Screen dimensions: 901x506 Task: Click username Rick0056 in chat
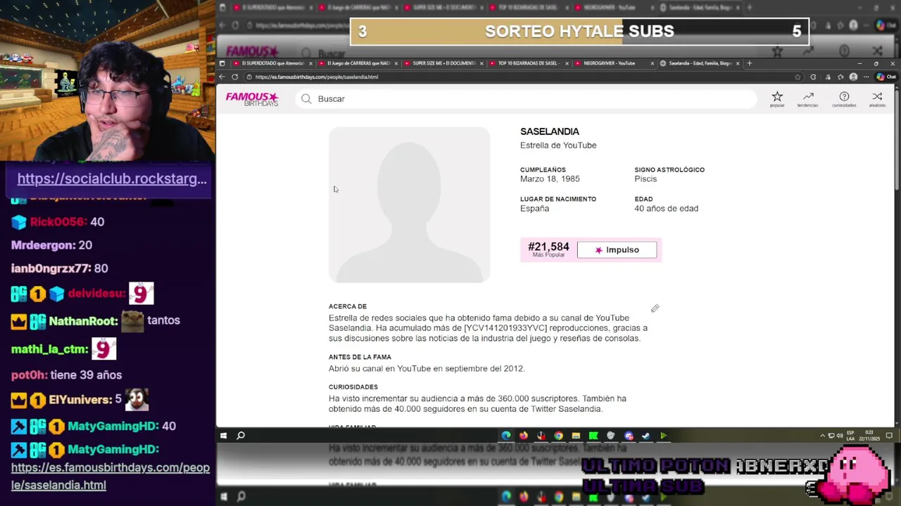(58, 221)
